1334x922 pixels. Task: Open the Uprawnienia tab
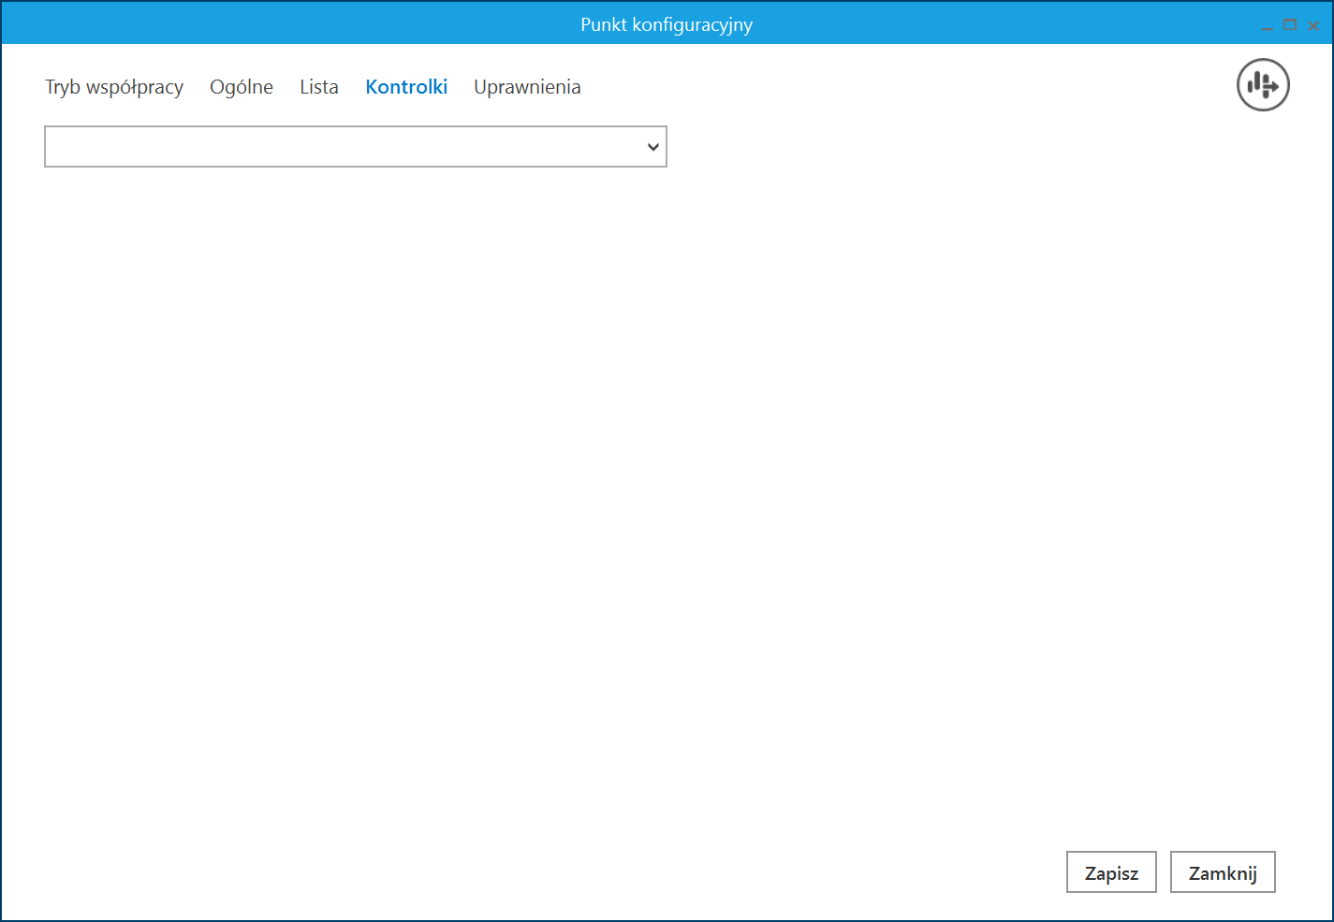coord(527,87)
